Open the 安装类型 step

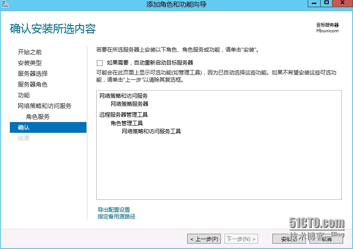click(x=30, y=63)
